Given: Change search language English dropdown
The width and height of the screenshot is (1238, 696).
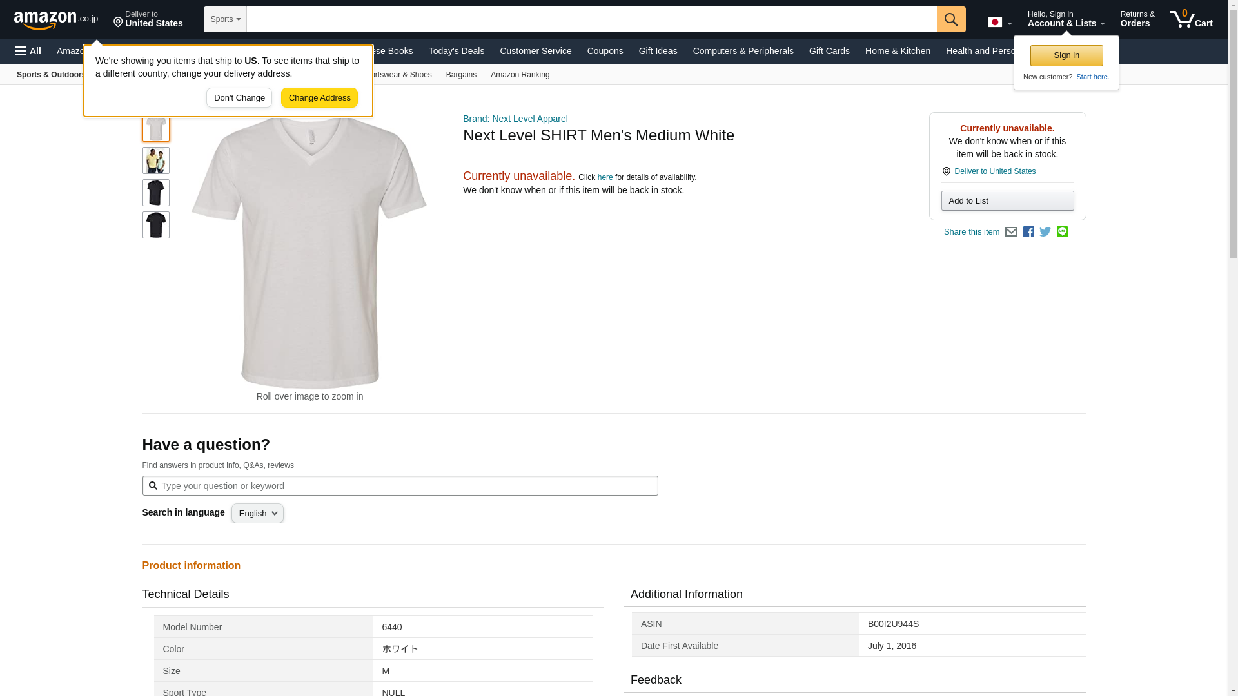Looking at the screenshot, I should [257, 514].
